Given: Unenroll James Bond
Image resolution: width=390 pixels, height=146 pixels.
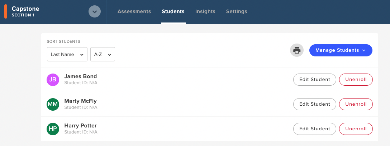Looking at the screenshot, I should (x=356, y=80).
